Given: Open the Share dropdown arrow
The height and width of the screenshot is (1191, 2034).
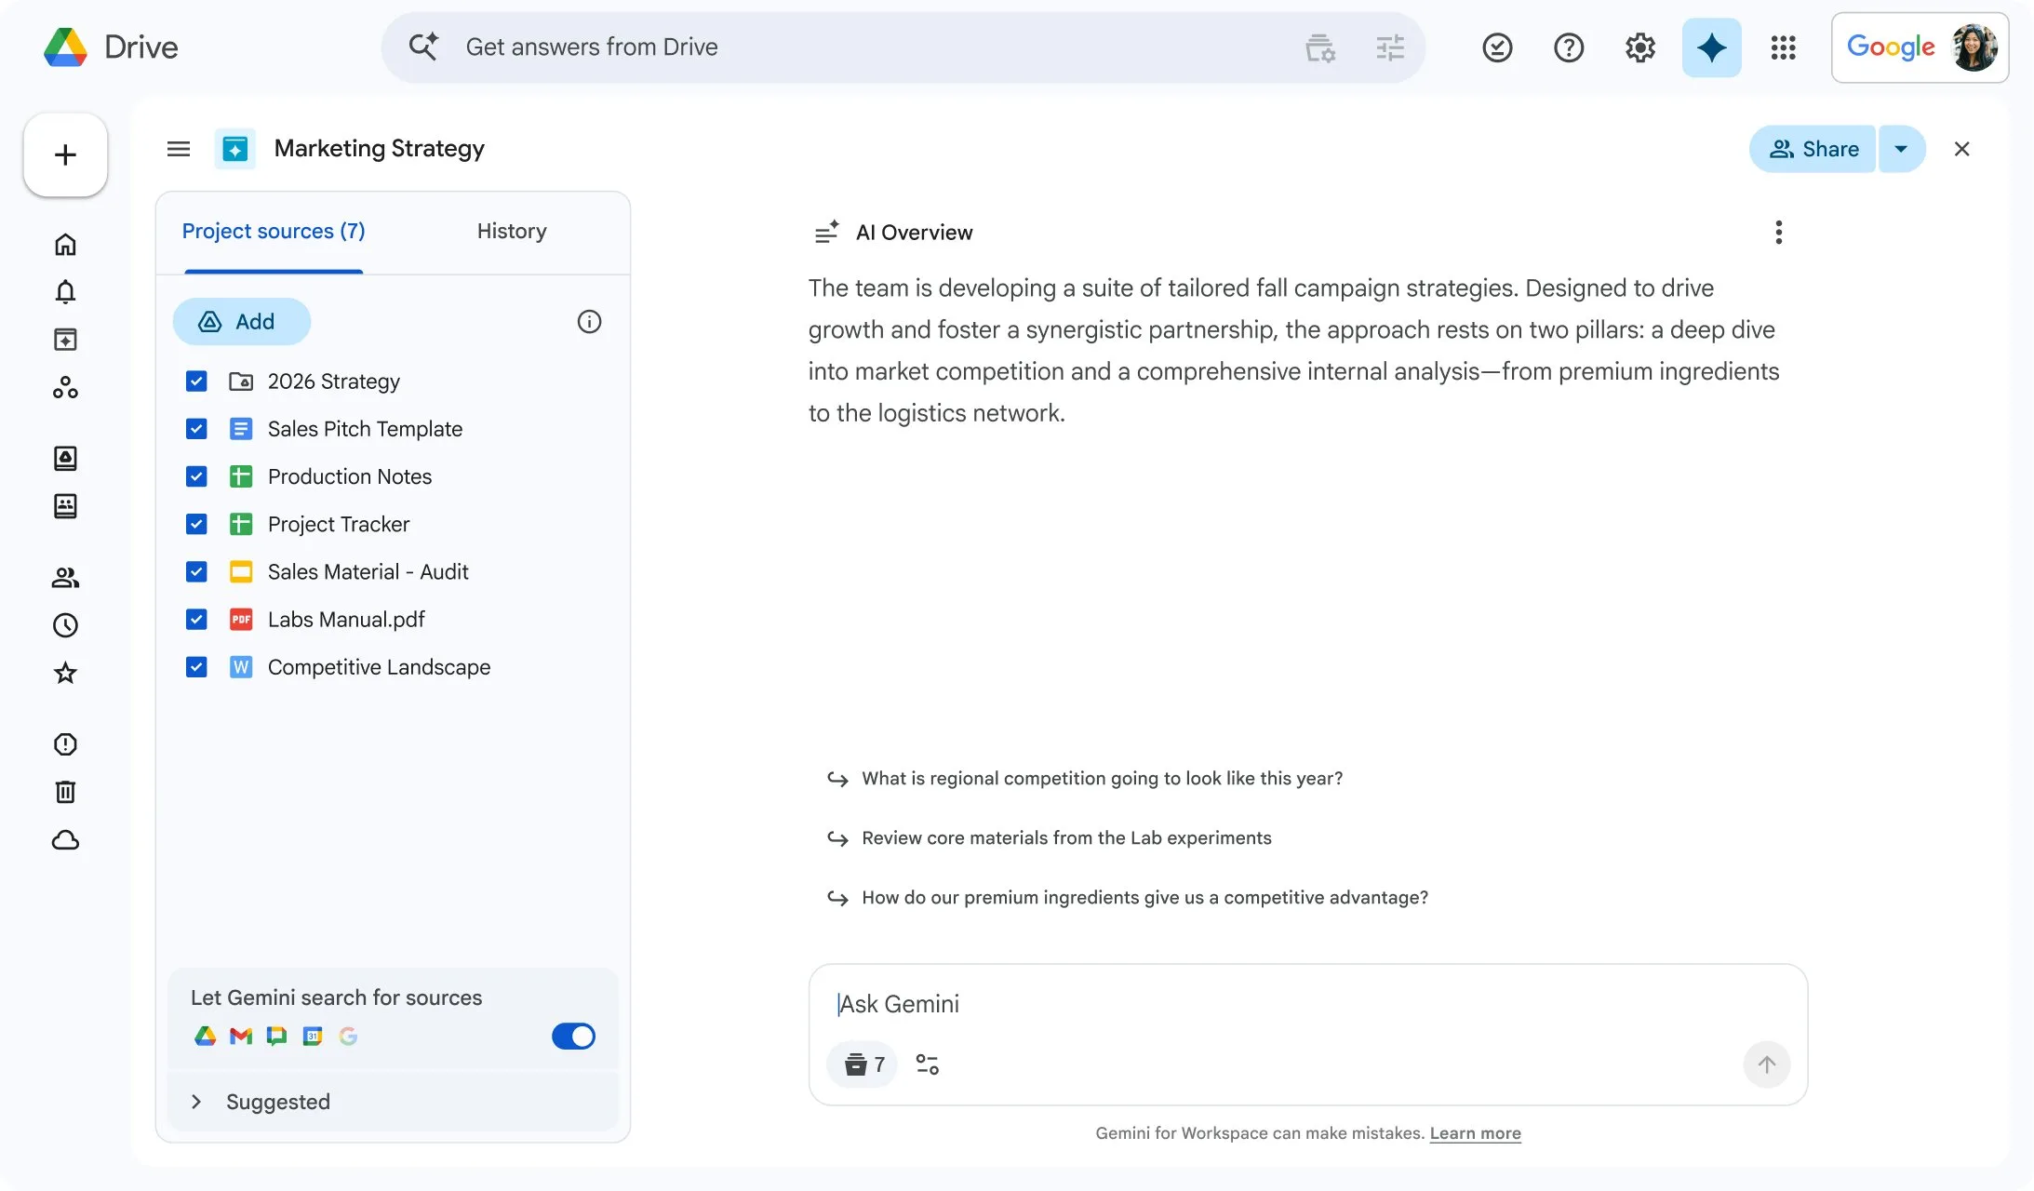Looking at the screenshot, I should pyautogui.click(x=1901, y=149).
